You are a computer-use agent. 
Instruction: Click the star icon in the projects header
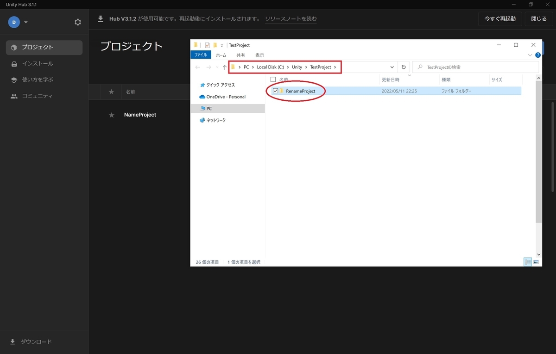point(111,92)
